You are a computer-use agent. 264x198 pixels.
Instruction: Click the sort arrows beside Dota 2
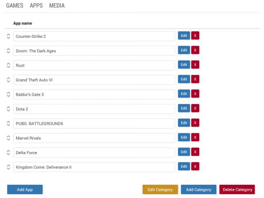(8, 109)
